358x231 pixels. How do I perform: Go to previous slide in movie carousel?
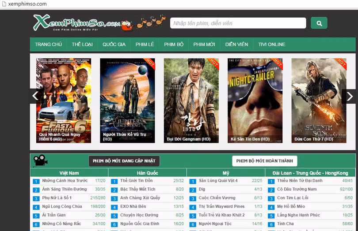[36, 96]
